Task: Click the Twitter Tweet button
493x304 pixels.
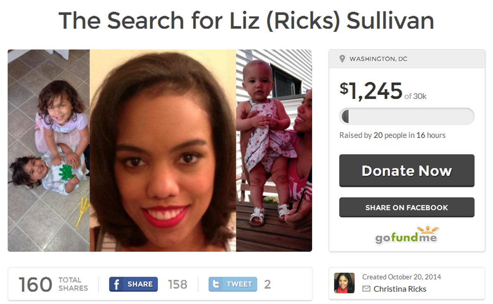Action: tap(233, 284)
